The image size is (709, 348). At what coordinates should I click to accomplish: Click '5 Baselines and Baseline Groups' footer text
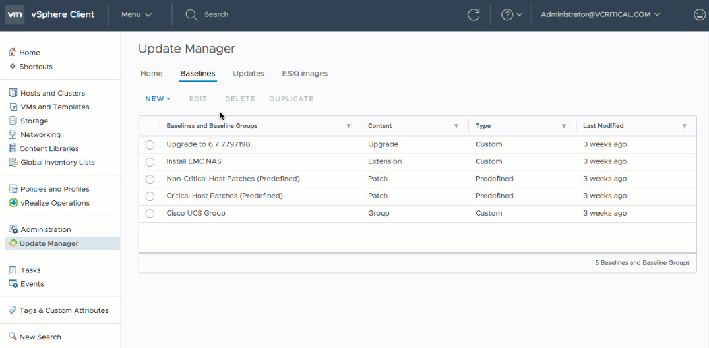point(642,262)
